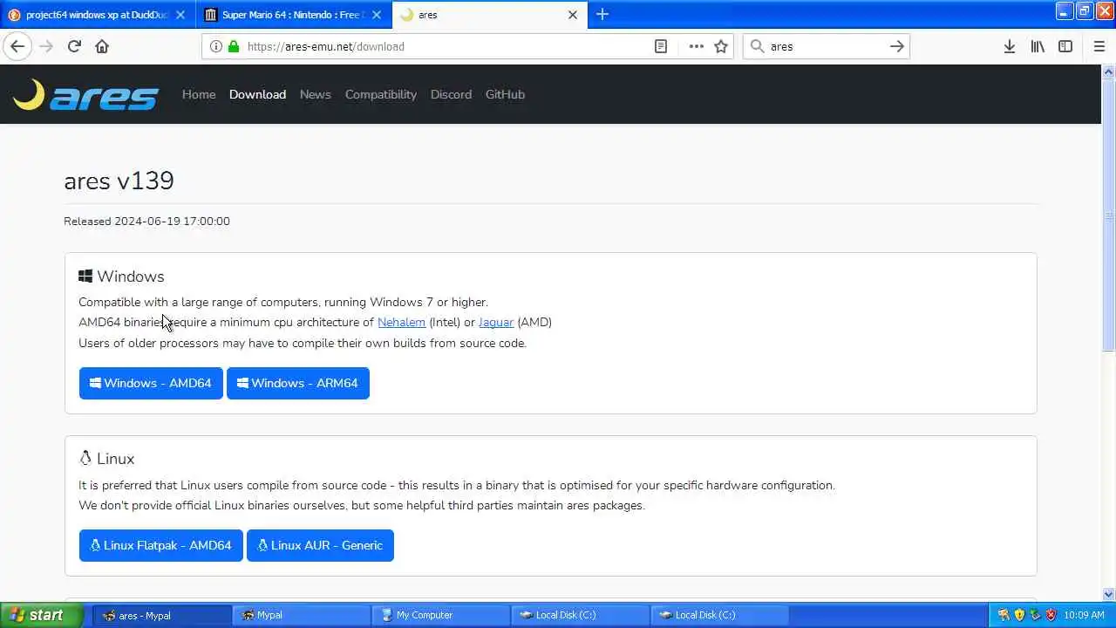Go back with the browser back arrow
The image size is (1116, 628).
click(x=17, y=46)
